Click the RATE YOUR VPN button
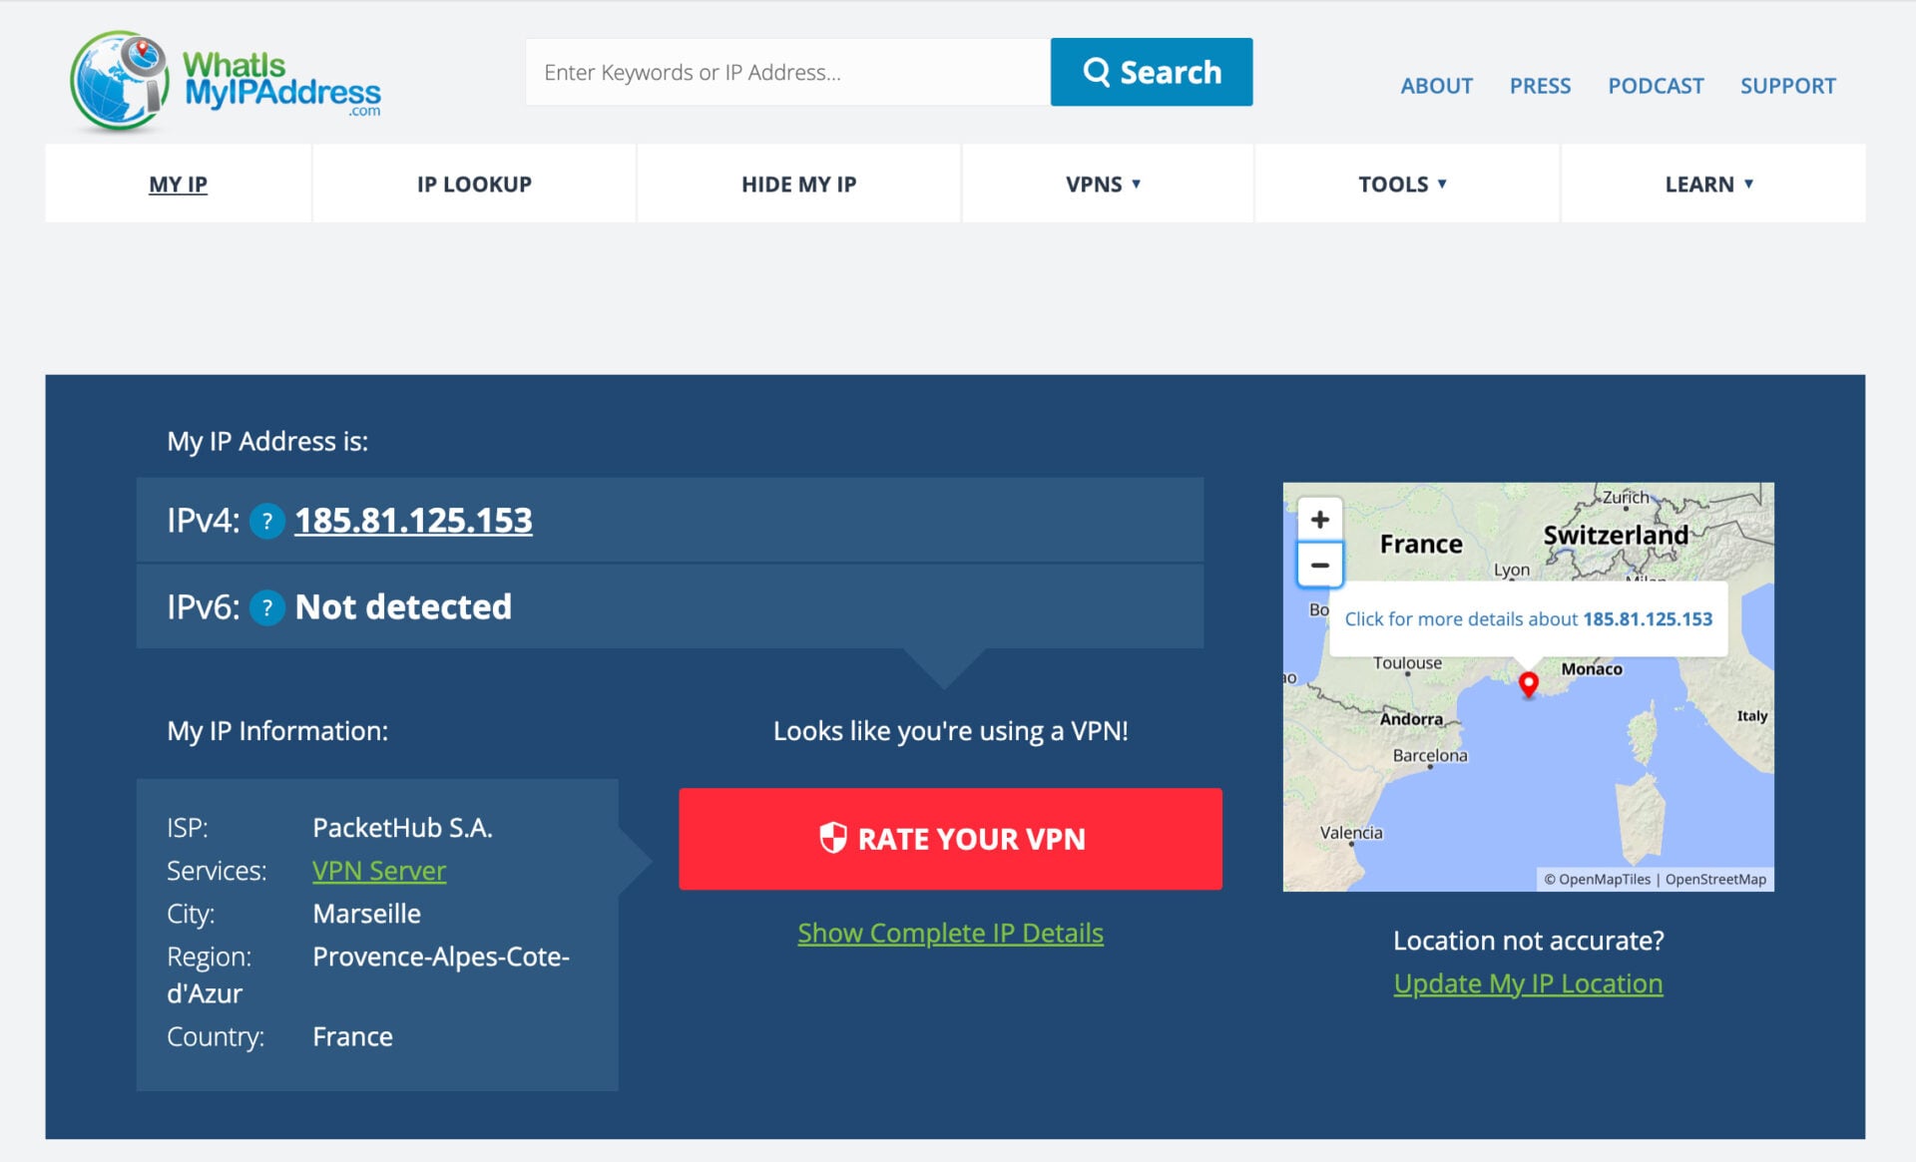The width and height of the screenshot is (1916, 1162). click(950, 839)
